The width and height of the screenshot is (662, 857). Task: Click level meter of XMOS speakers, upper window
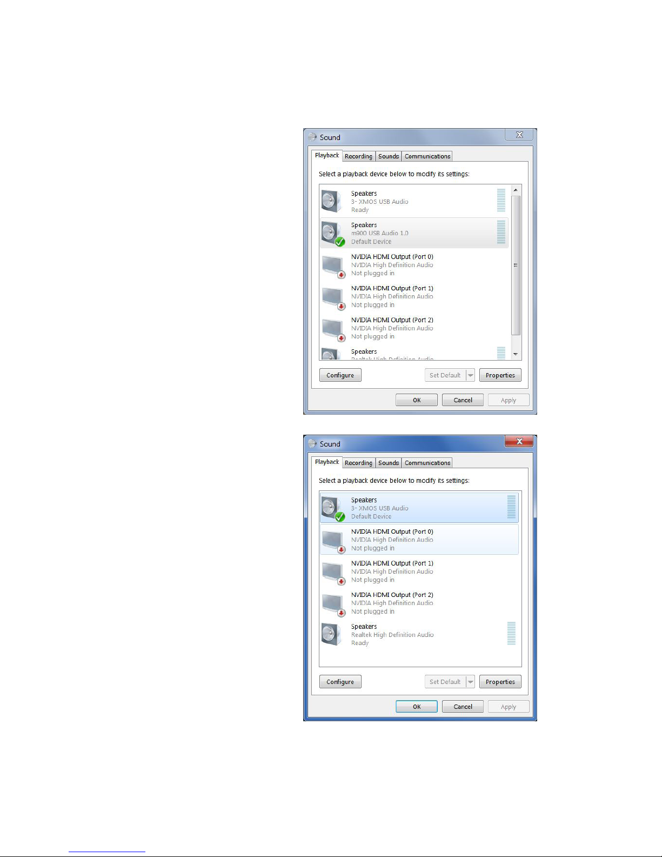click(x=501, y=200)
